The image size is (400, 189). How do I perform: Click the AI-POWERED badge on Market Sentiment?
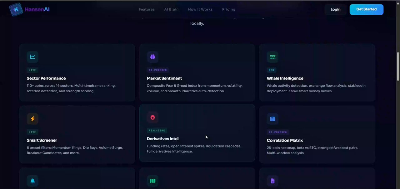(x=158, y=70)
